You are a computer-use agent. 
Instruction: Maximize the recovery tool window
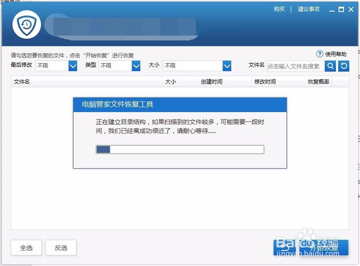coord(341,9)
